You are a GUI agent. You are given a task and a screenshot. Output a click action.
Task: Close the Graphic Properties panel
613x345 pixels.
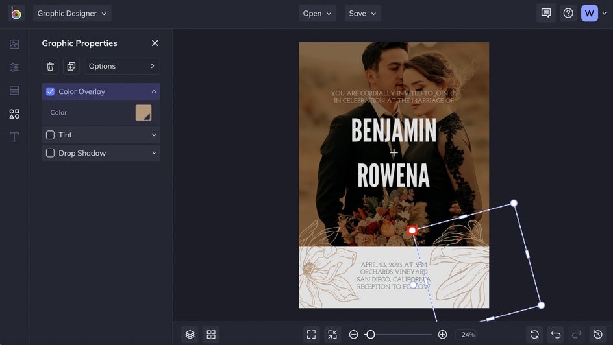tap(155, 43)
